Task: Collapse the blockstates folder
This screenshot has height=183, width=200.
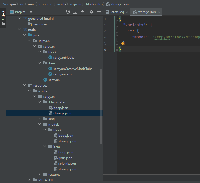Action: pos(40,102)
